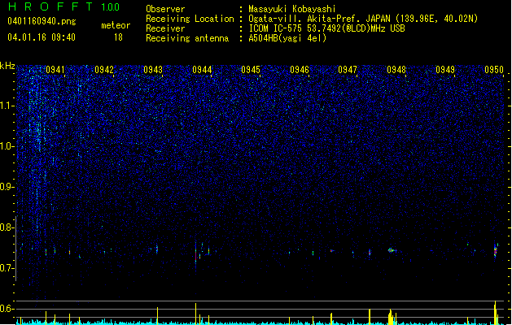Click the date stamp 04.01.16 09:40
The width and height of the screenshot is (512, 325).
42,37
